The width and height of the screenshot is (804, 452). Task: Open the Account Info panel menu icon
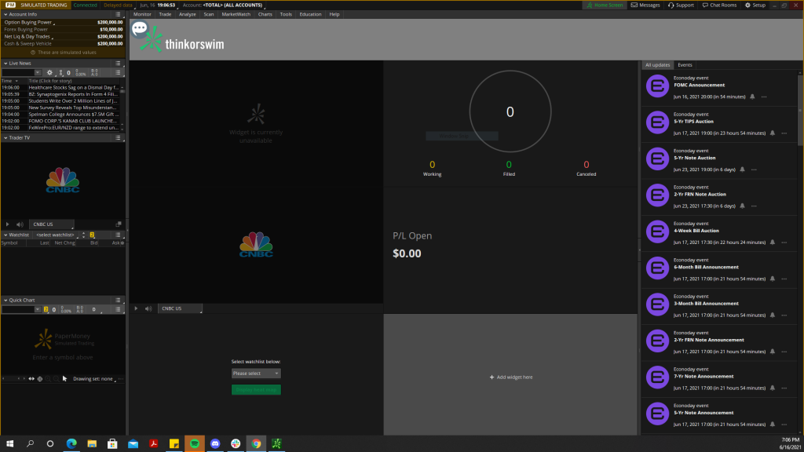click(118, 14)
